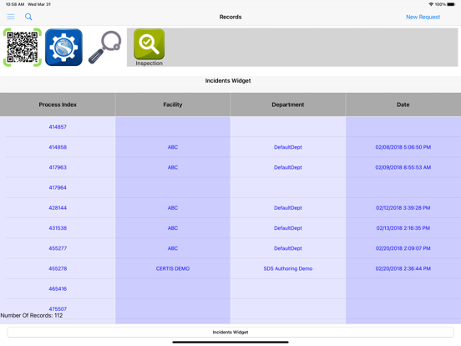Open record 431538
The height and width of the screenshot is (346, 461).
(58, 228)
